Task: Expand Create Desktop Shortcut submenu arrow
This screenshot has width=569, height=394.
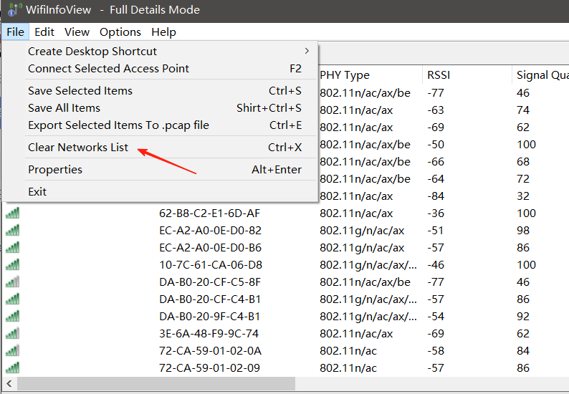Action: (x=307, y=51)
